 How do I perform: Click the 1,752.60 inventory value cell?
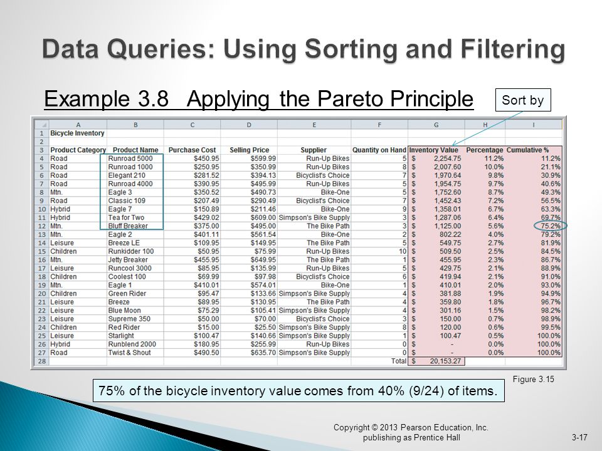click(436, 192)
